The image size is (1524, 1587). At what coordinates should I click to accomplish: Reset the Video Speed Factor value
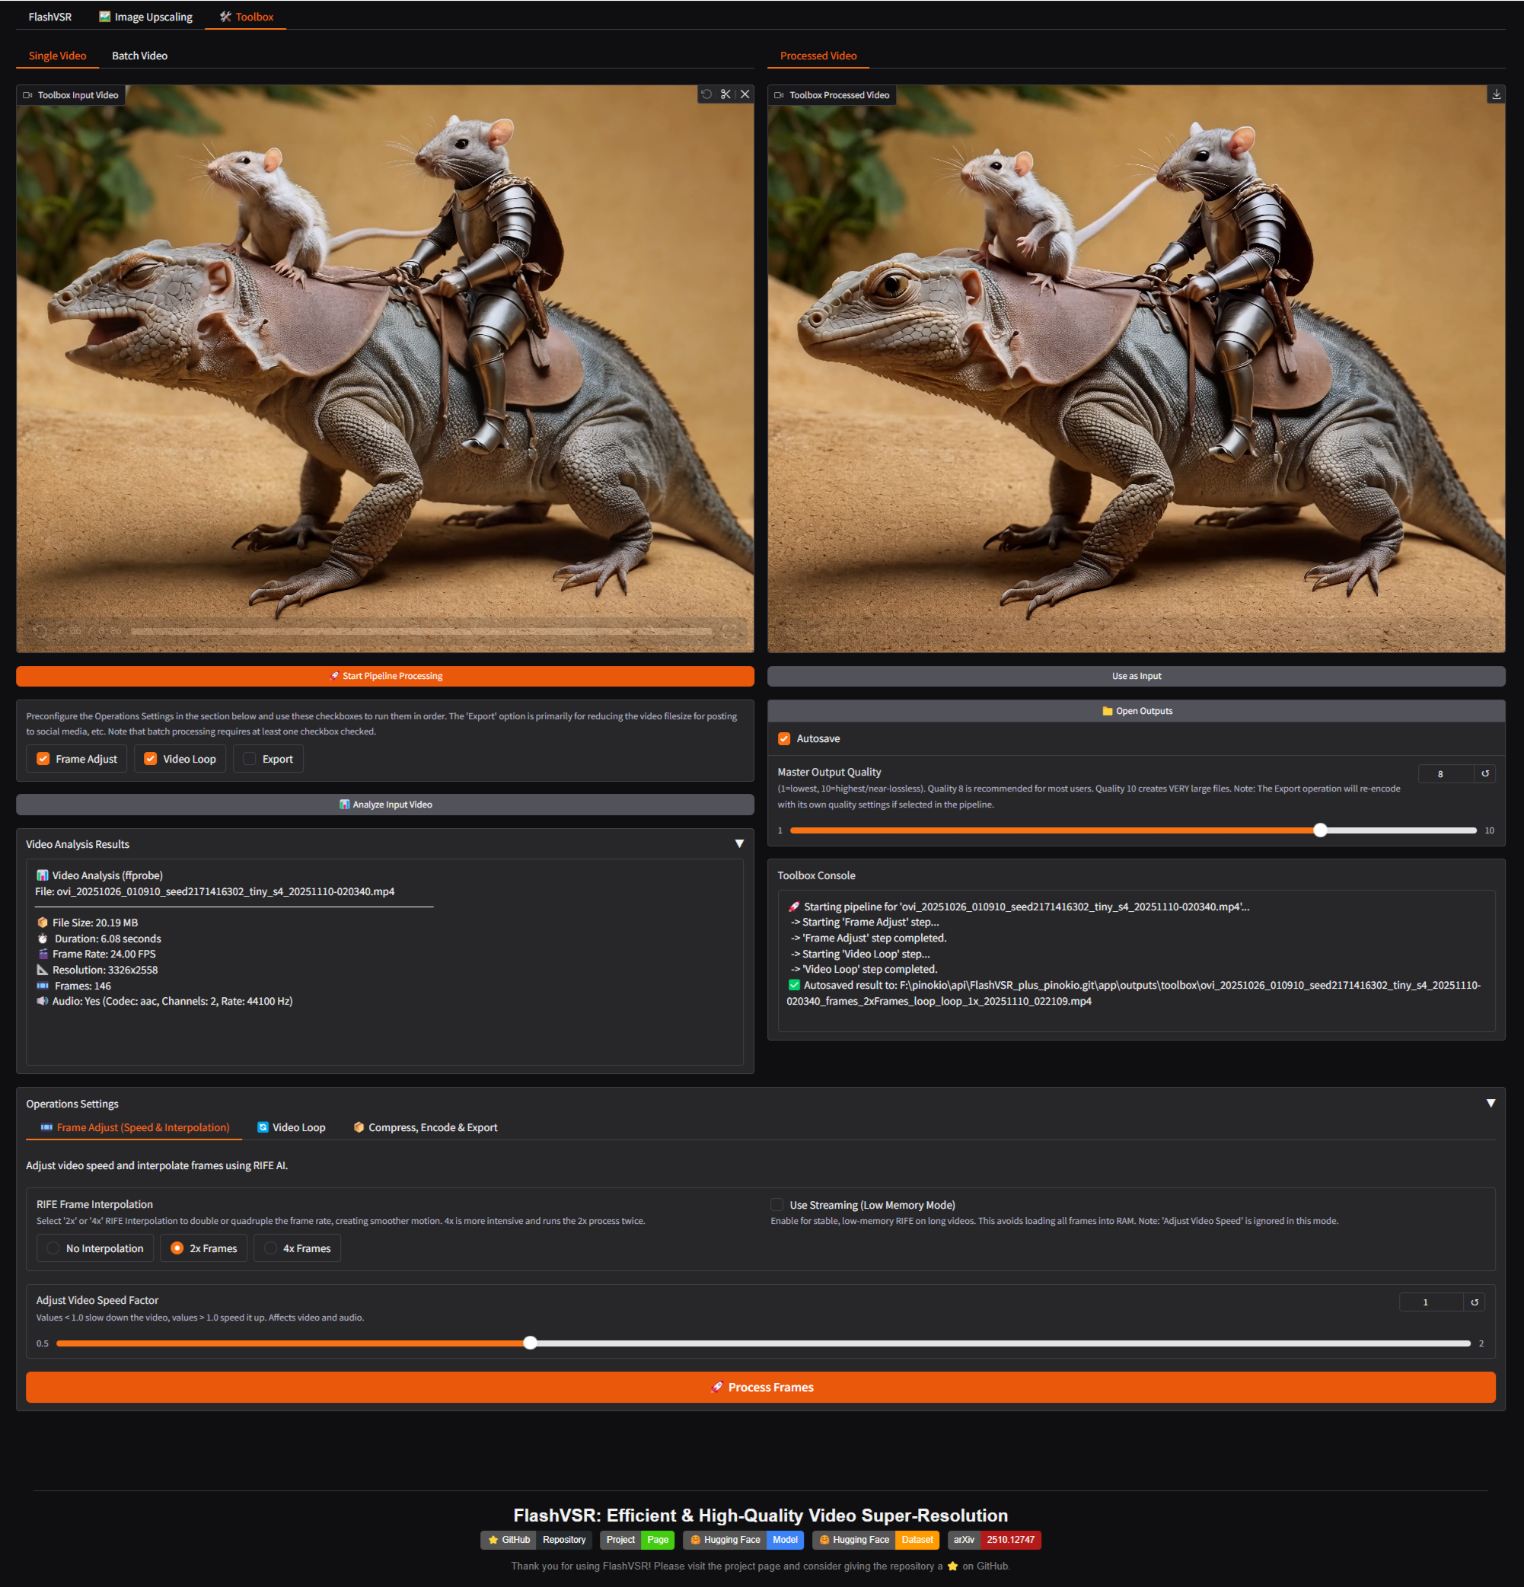1474,1303
